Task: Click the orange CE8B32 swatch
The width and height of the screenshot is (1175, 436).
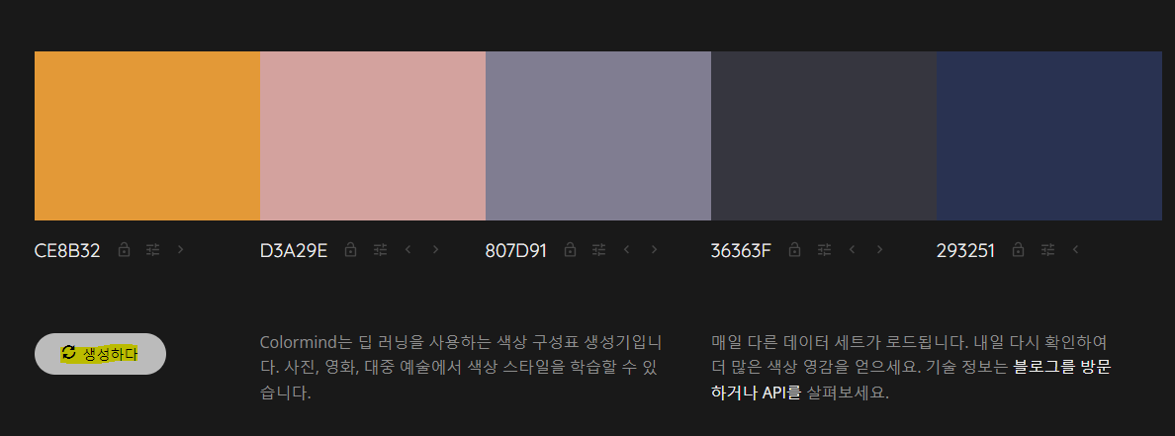Action: tap(146, 135)
